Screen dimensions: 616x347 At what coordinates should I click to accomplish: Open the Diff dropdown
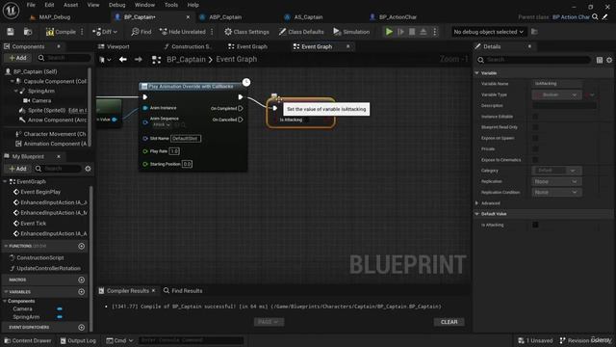point(105,32)
